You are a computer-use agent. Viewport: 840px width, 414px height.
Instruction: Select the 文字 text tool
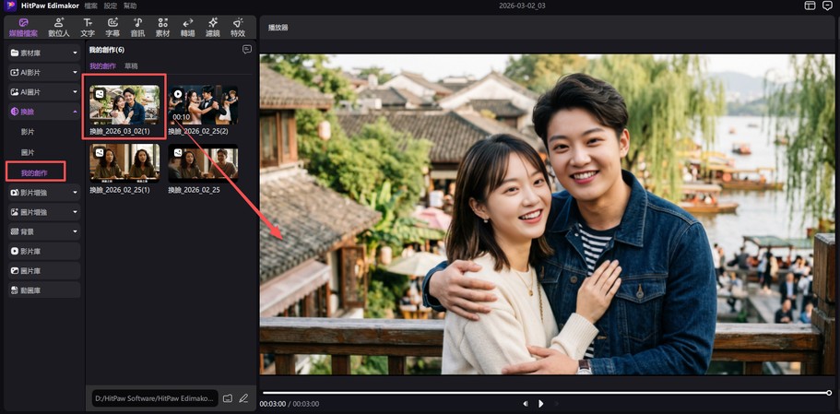pyautogui.click(x=88, y=27)
